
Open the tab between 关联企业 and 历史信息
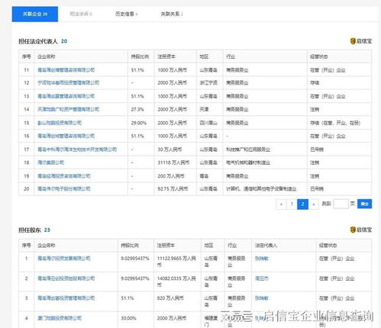81,14
